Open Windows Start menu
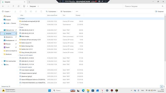This screenshot has height=93, width=166. [x=50, y=90]
